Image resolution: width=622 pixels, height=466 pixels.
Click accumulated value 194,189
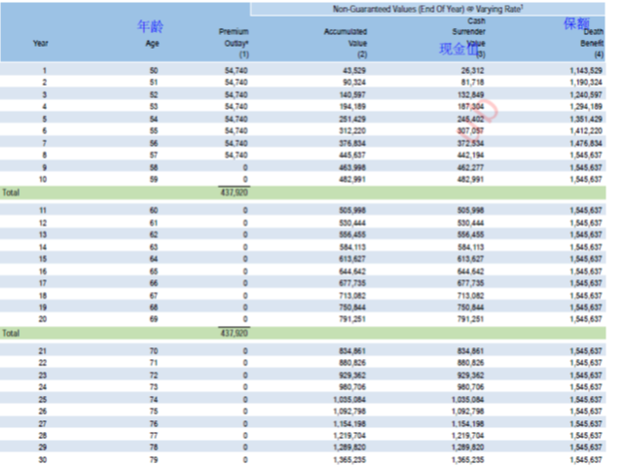[352, 107]
